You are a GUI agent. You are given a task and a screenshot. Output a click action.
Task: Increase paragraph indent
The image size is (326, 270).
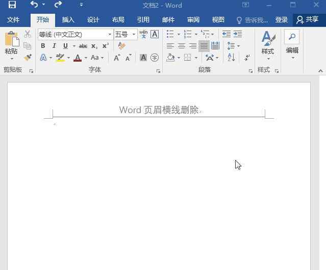click(238, 34)
